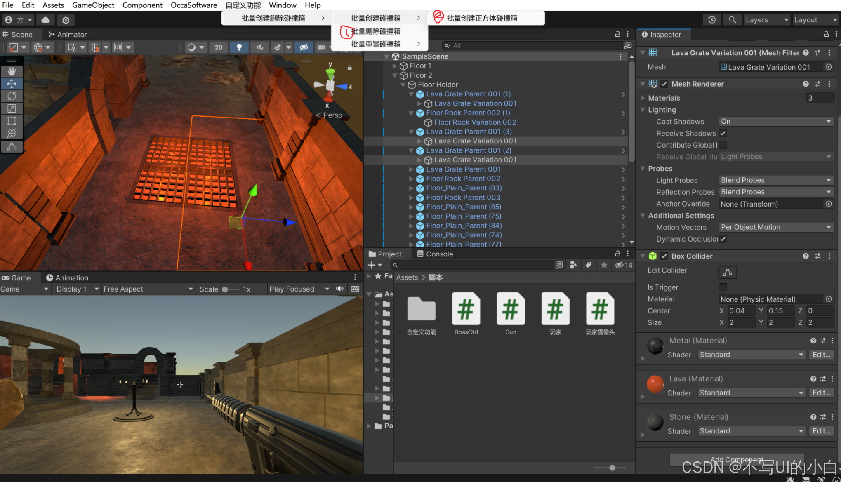Enable the Is Trigger checkbox
Viewport: 841px width, 482px height.
(722, 287)
